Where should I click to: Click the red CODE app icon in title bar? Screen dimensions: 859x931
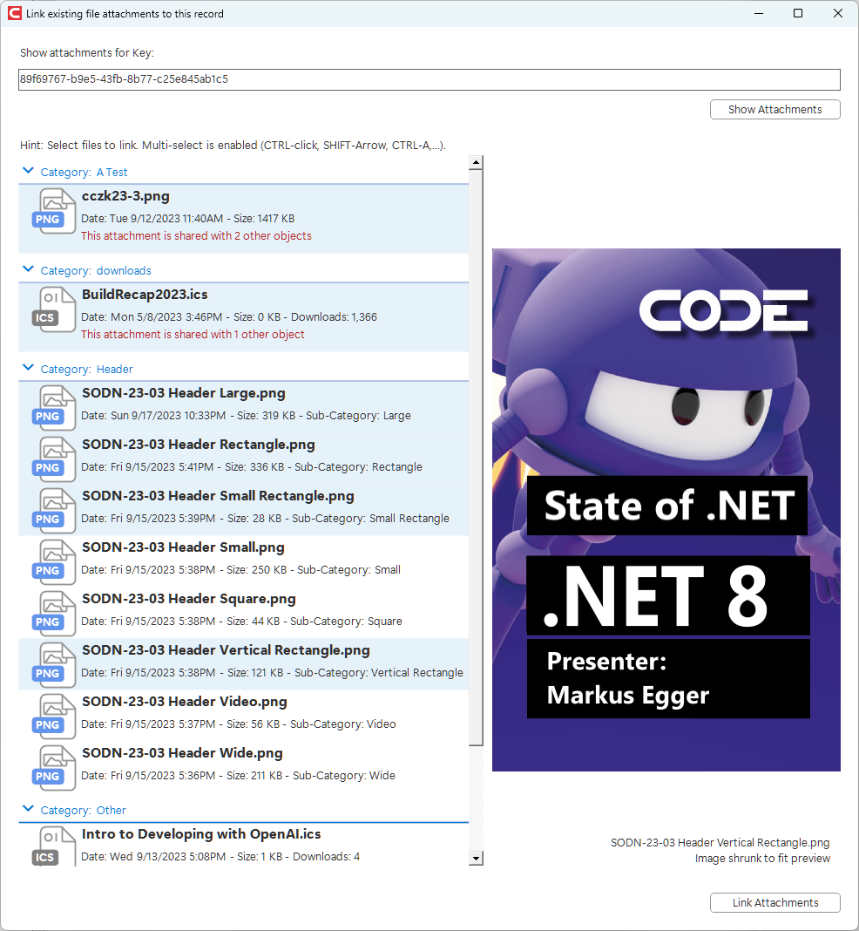(14, 13)
